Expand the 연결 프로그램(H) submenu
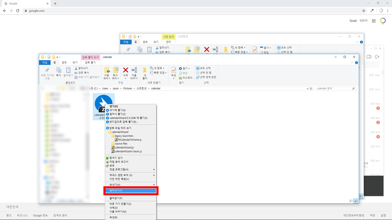The height and width of the screenshot is (220, 392). point(131,169)
